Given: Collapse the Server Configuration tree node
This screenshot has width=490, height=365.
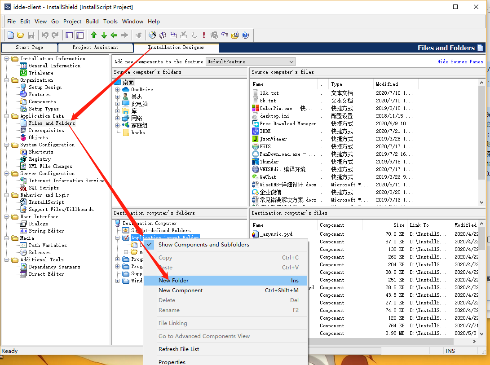Looking at the screenshot, I should coord(7,173).
